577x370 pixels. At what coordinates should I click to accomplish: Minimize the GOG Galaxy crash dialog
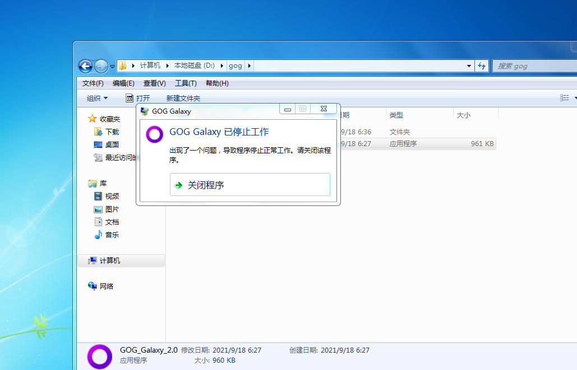coord(288,109)
